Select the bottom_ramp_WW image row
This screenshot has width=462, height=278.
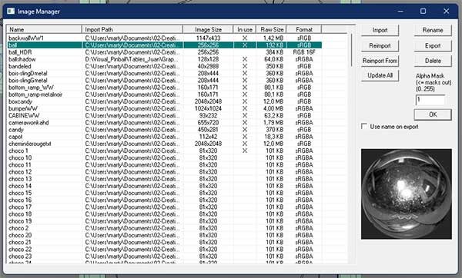tap(164, 88)
